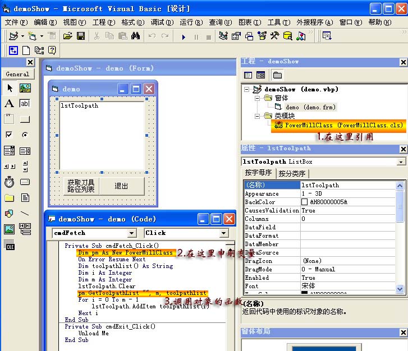
Task: Open lstToolpath ListBox object dropdown
Action: (x=401, y=162)
